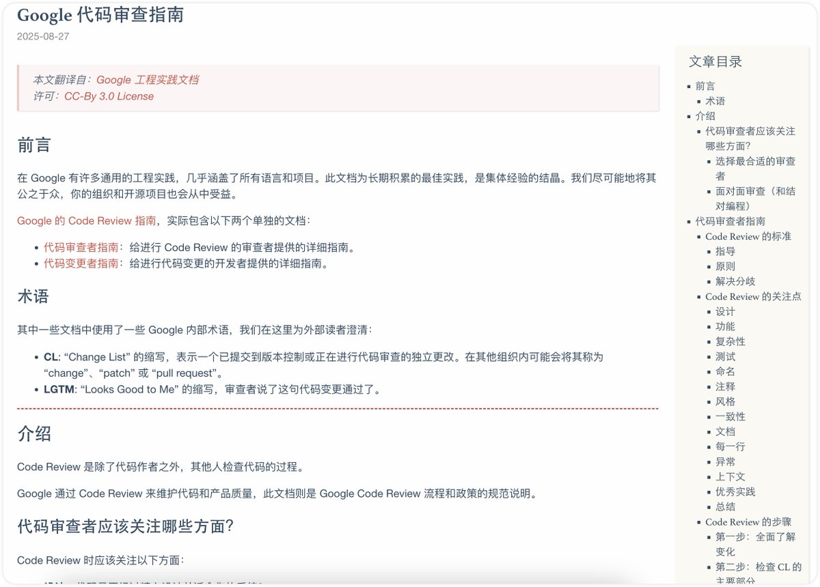820x587 pixels.
Task: Select 复杂性 in the sidebar contents
Action: pyautogui.click(x=730, y=341)
